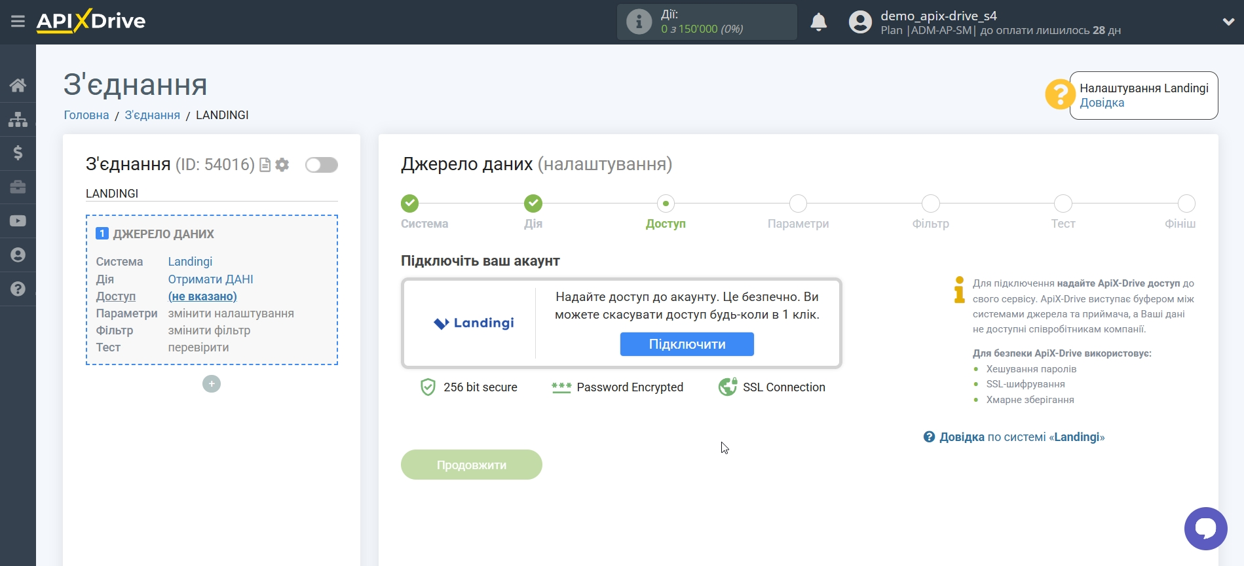Open the hamburger menu

18,22
